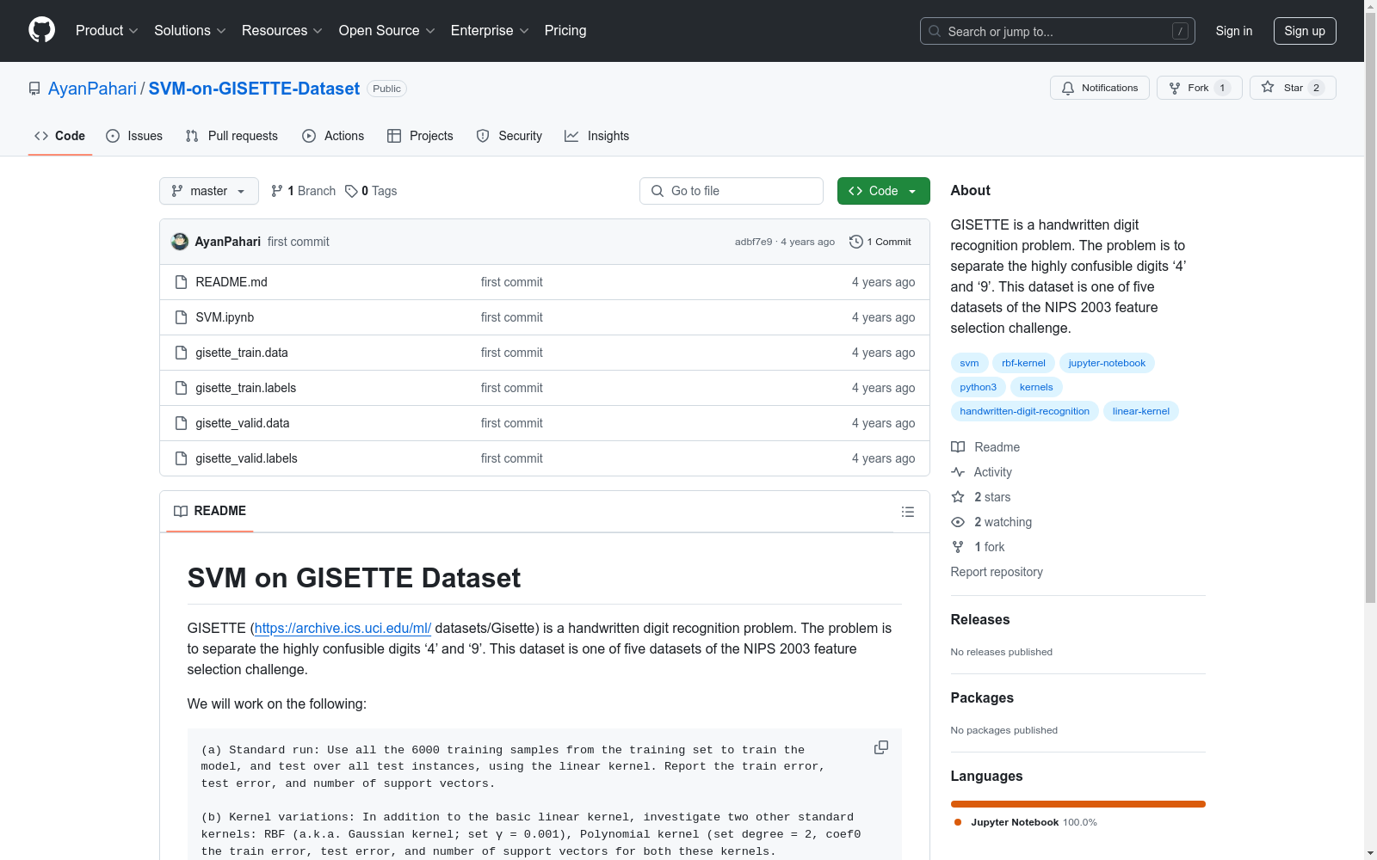Open the Product dropdown menu
This screenshot has width=1377, height=860.
(x=107, y=30)
